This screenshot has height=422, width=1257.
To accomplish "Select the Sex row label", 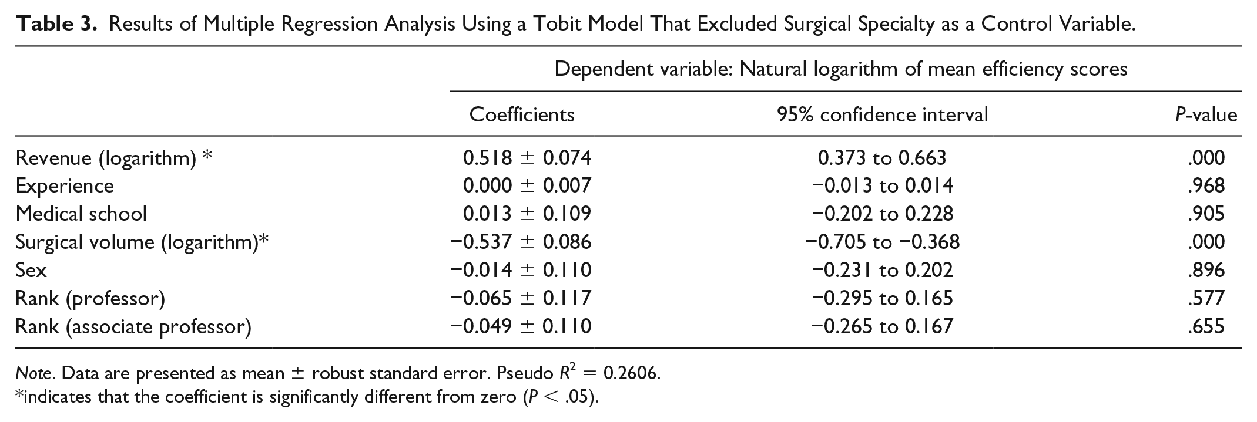I will [x=31, y=269].
